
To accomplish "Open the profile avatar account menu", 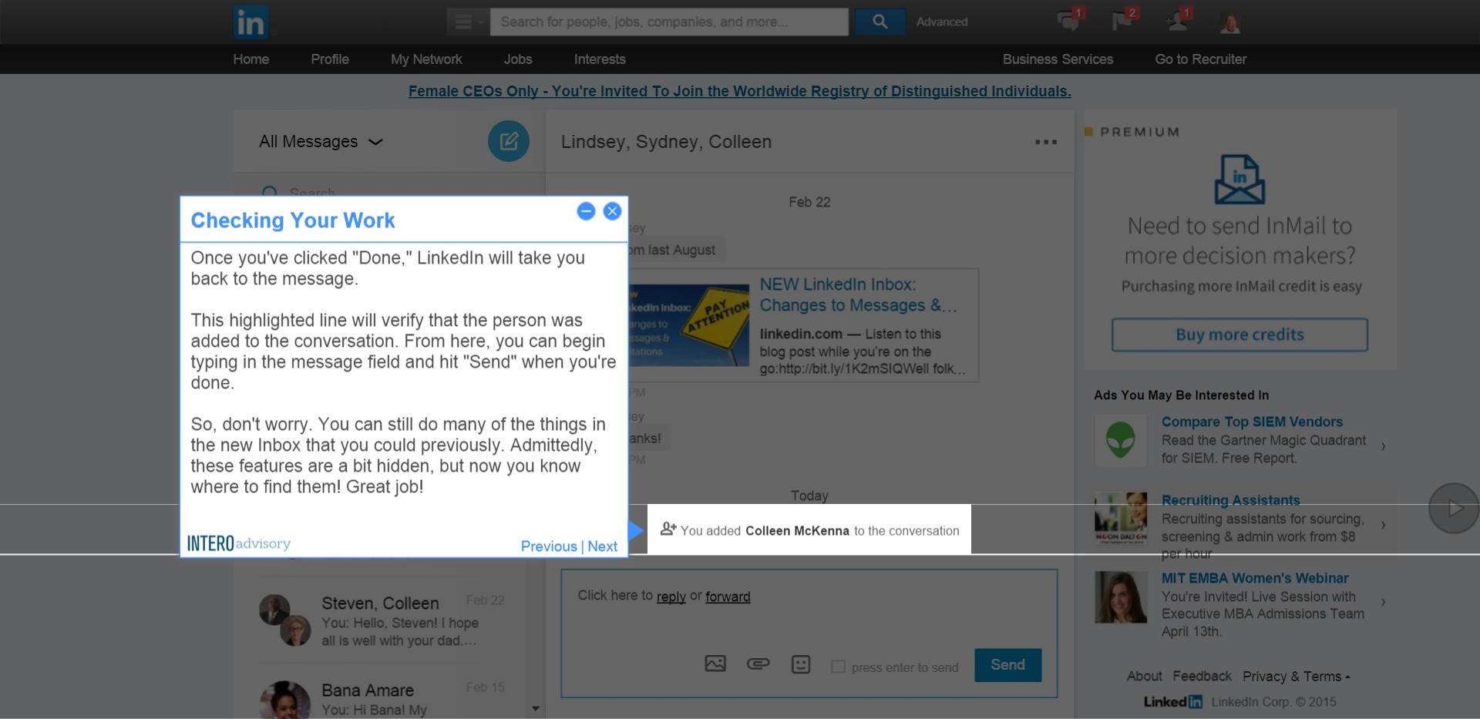I will pyautogui.click(x=1230, y=22).
